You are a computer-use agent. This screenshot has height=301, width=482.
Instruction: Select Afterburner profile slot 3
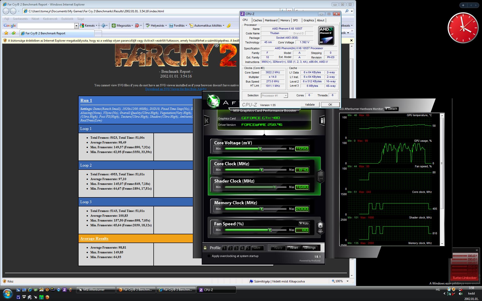[236, 248]
